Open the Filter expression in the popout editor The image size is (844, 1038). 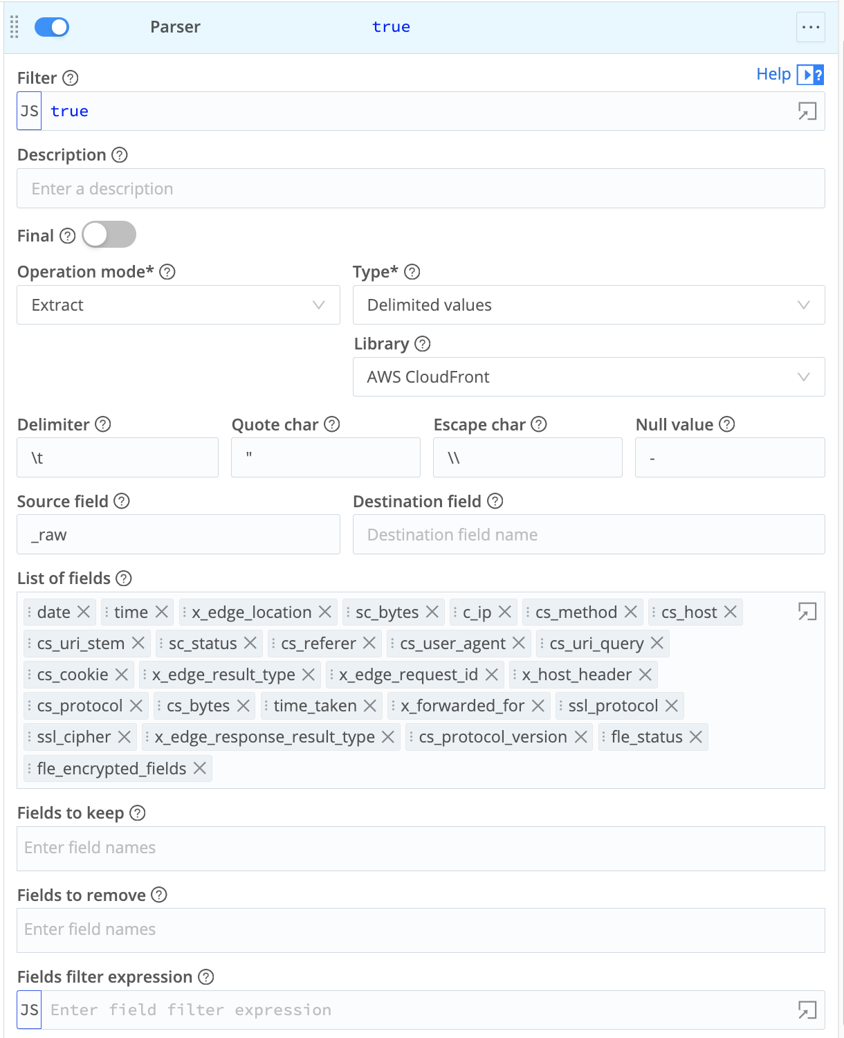(x=807, y=111)
